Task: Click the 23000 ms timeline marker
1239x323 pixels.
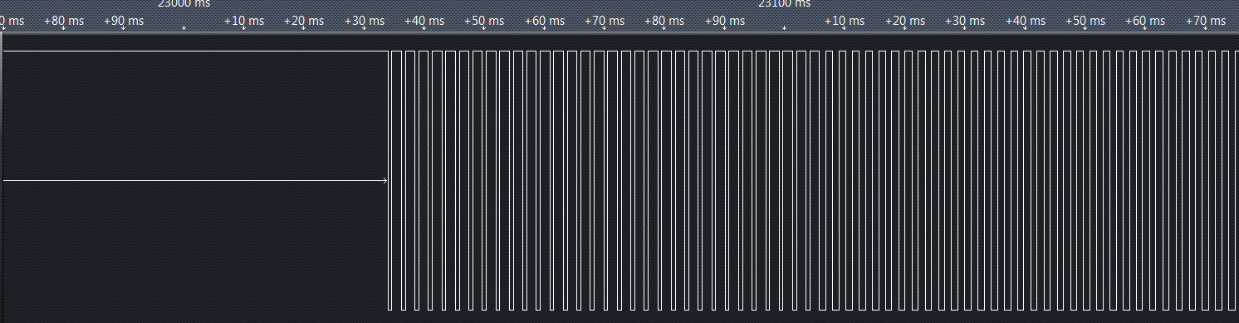Action: (x=184, y=4)
